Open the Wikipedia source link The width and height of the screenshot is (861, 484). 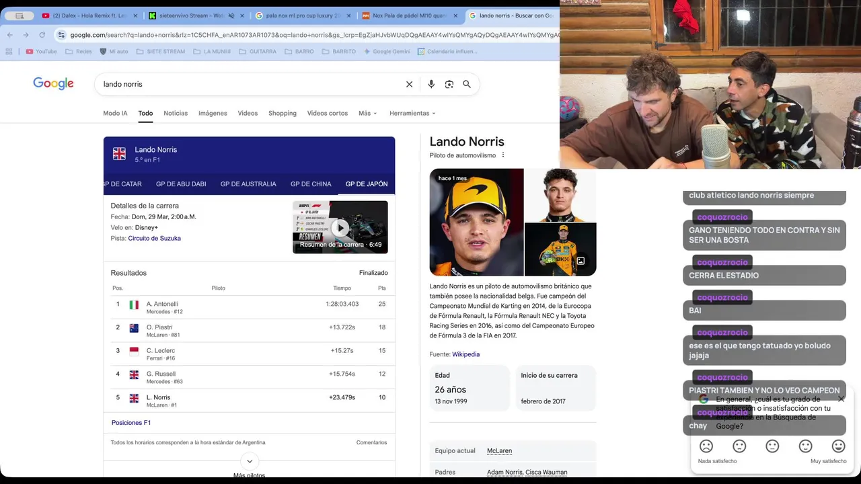465,354
